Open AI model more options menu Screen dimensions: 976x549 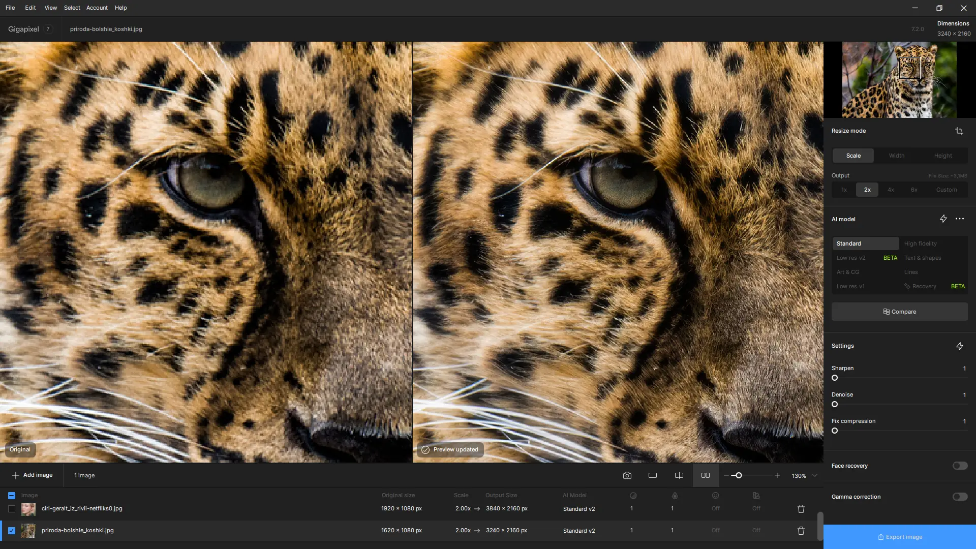959,219
